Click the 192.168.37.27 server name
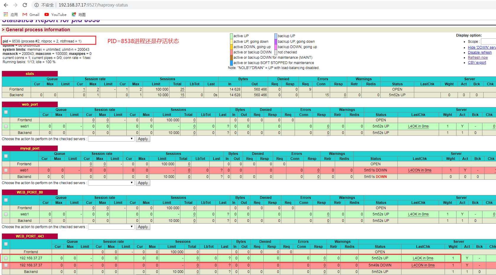The width and height of the screenshot is (496, 275). pos(31,258)
